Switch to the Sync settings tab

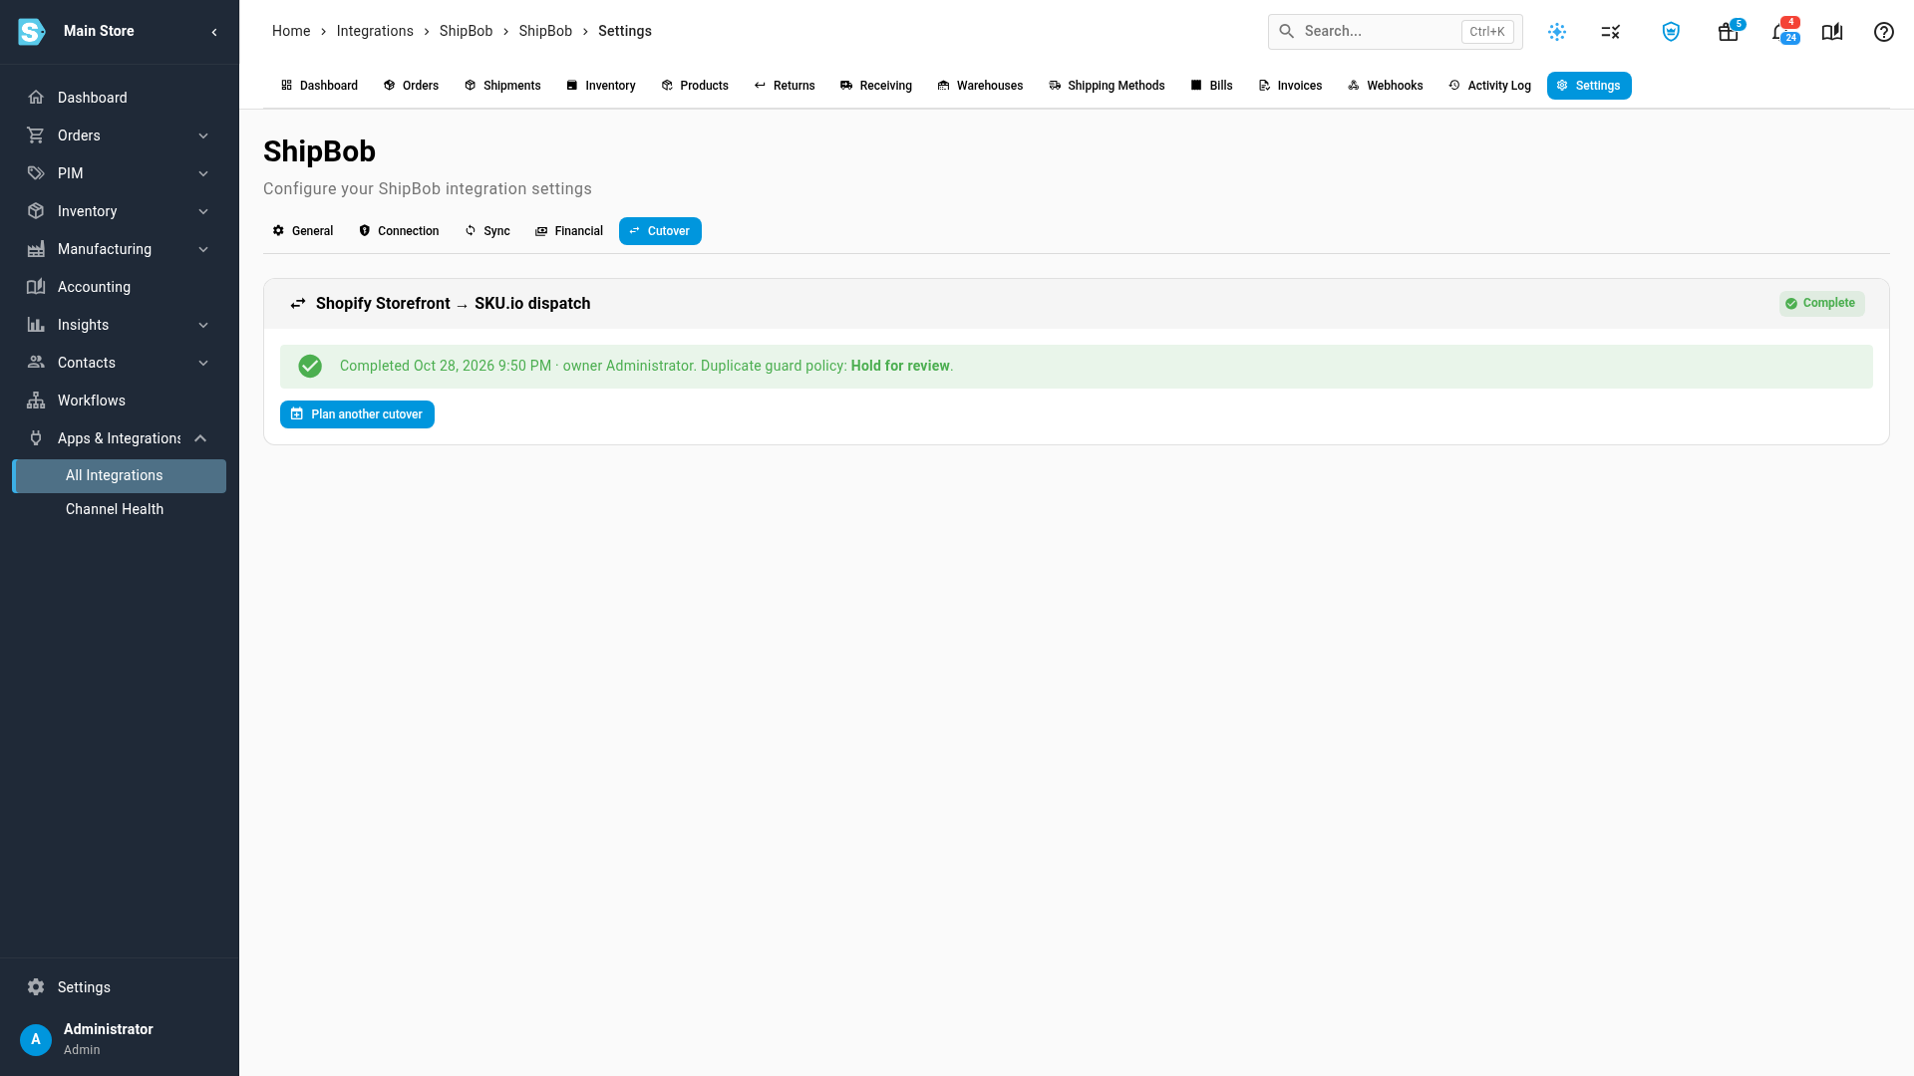tap(487, 231)
